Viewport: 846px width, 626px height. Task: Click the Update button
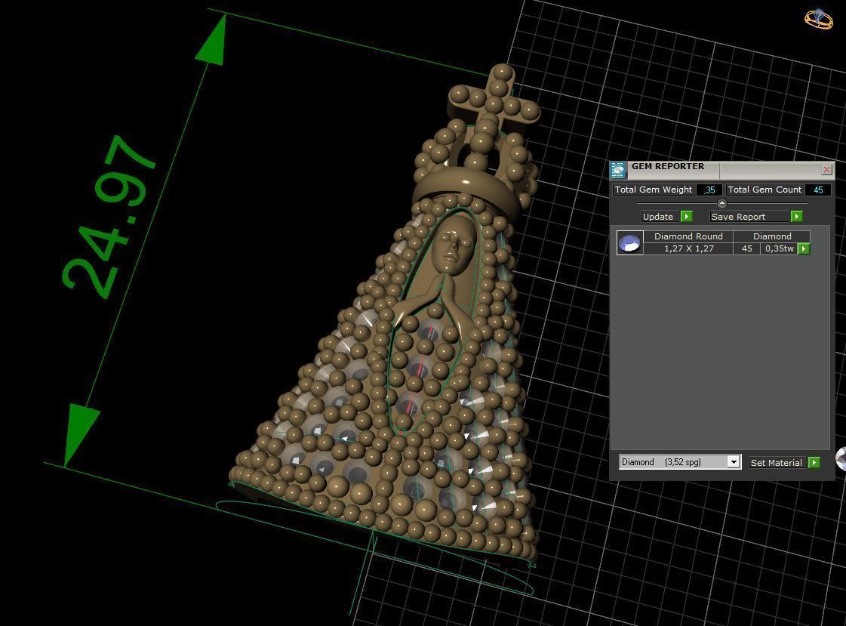click(x=658, y=217)
